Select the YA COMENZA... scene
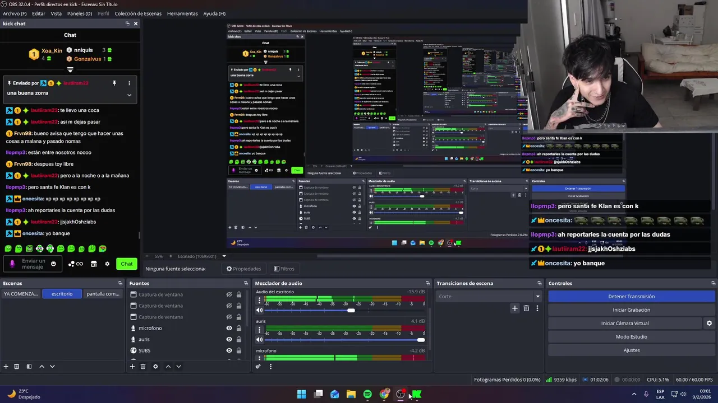The height and width of the screenshot is (403, 718). (21, 294)
